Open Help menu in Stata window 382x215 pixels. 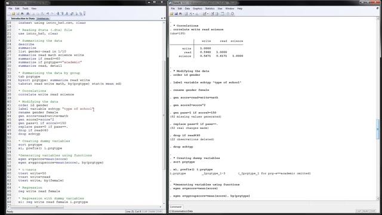click(240, 8)
